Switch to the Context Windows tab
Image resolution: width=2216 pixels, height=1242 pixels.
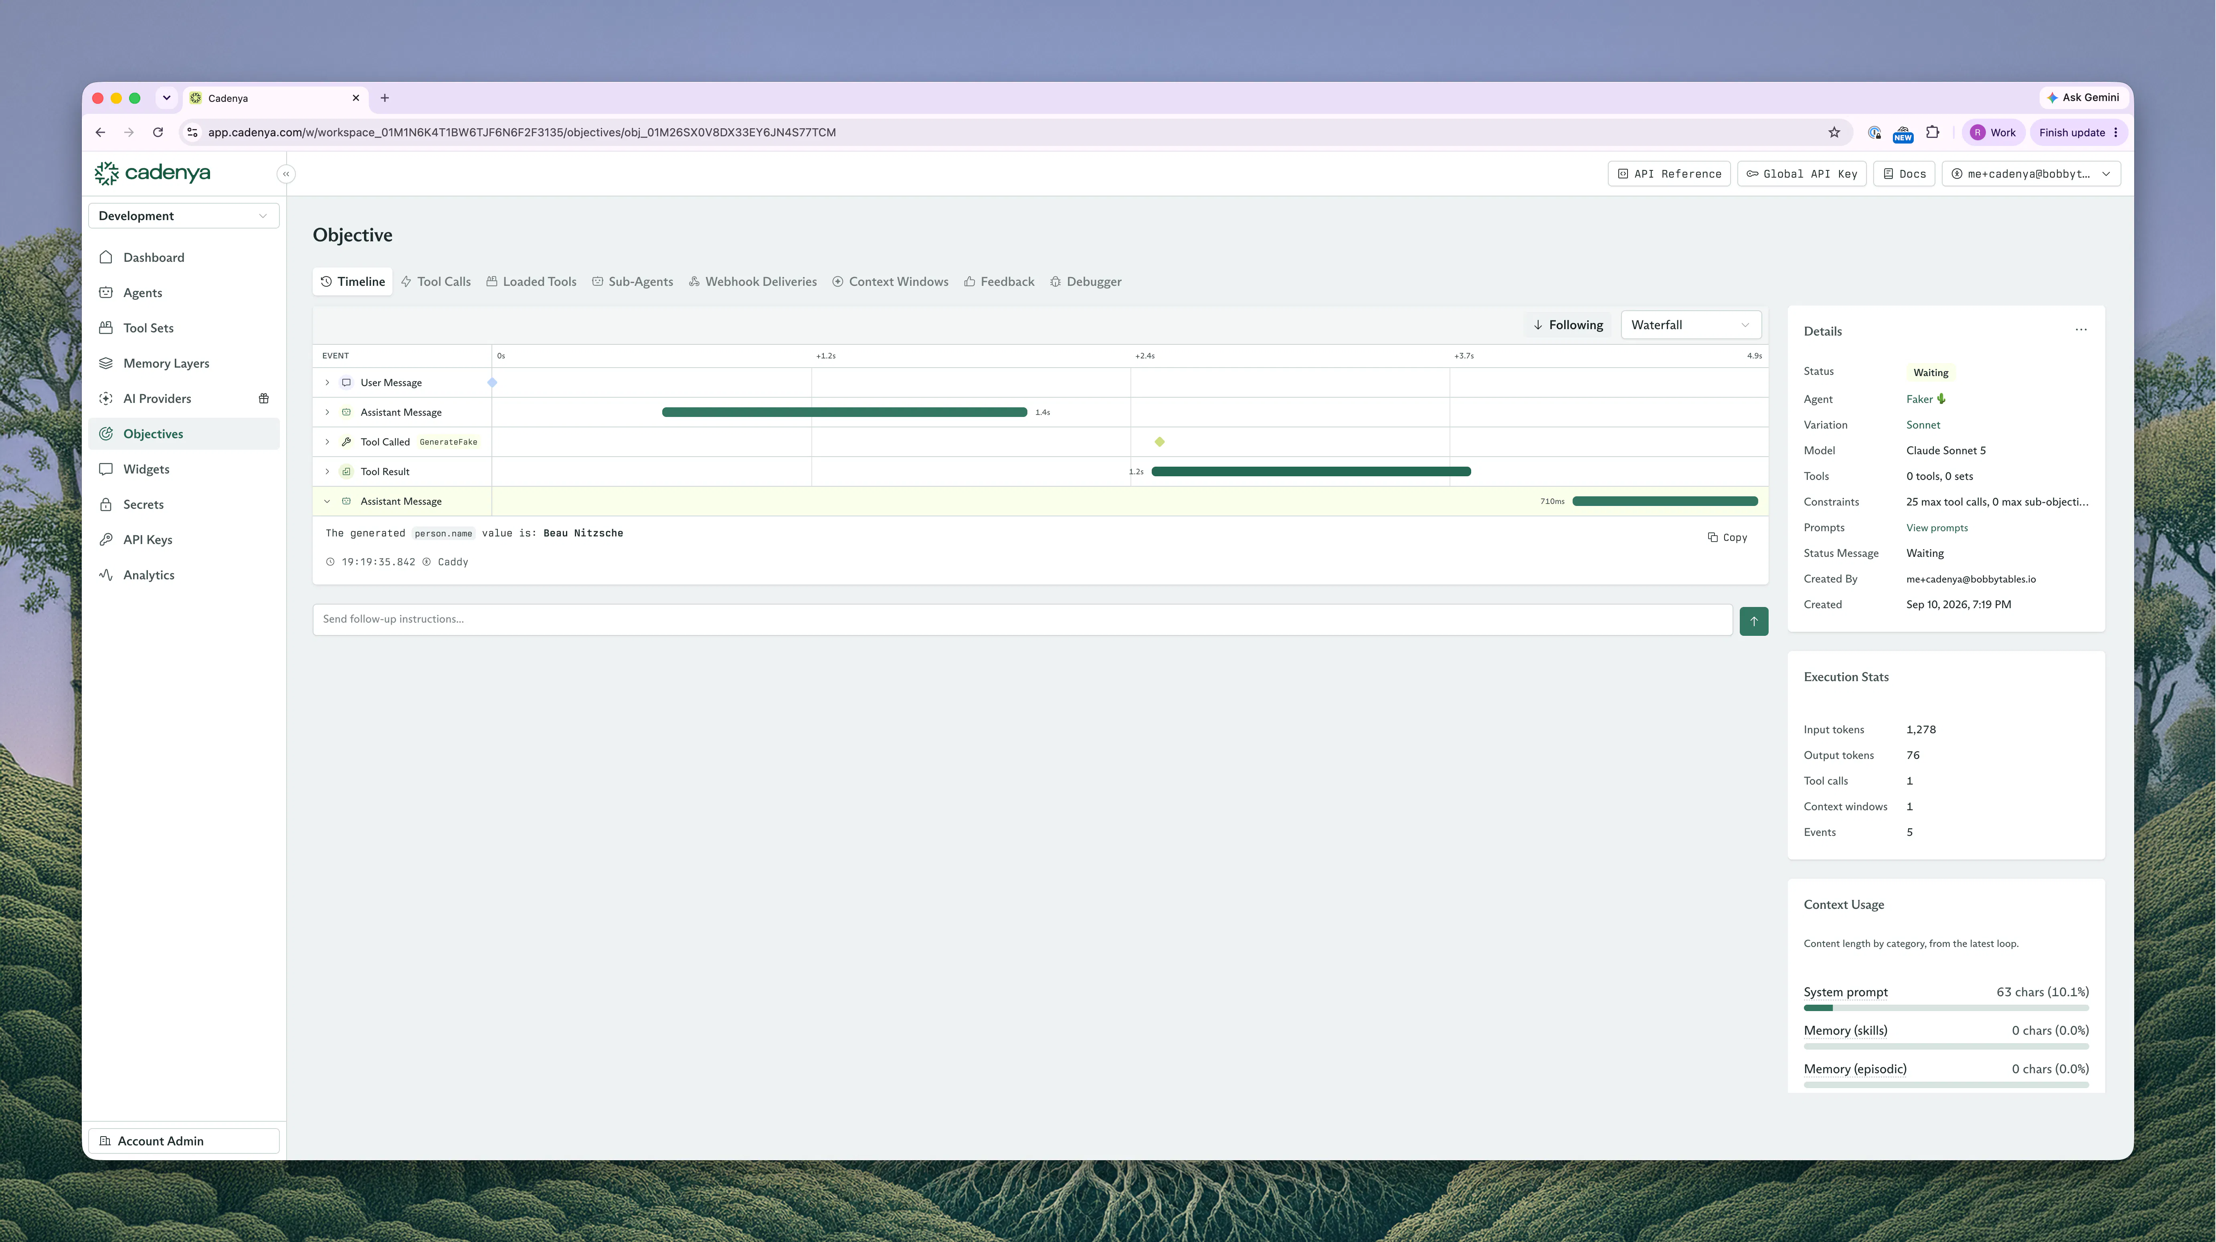890,281
